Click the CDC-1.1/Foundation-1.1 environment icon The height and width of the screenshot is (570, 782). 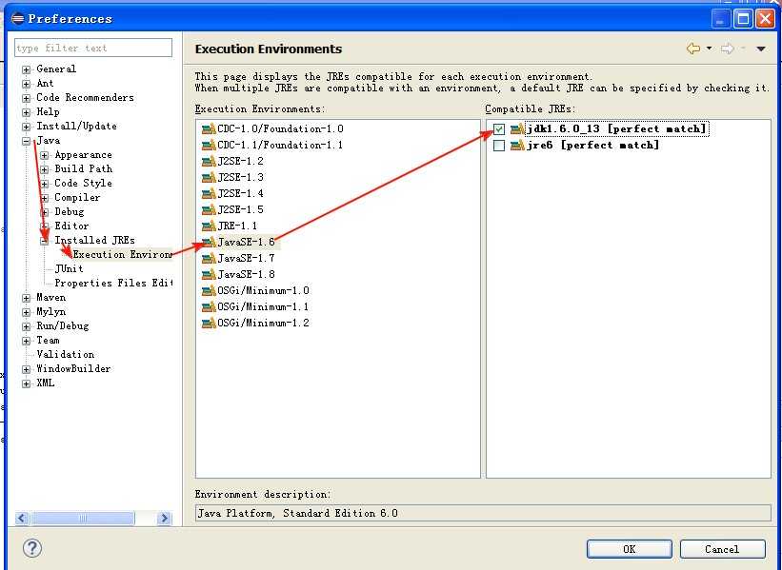(x=209, y=145)
